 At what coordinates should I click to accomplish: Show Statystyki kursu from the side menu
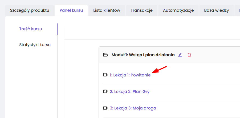(x=35, y=45)
